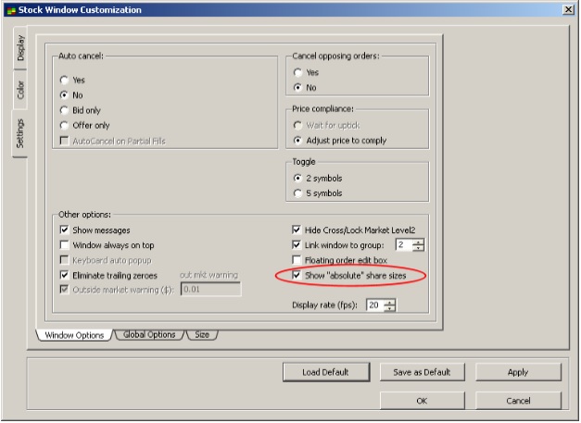The width and height of the screenshot is (581, 423).
Task: Click the Stock Window Customization title bar icon
Action: (10, 9)
